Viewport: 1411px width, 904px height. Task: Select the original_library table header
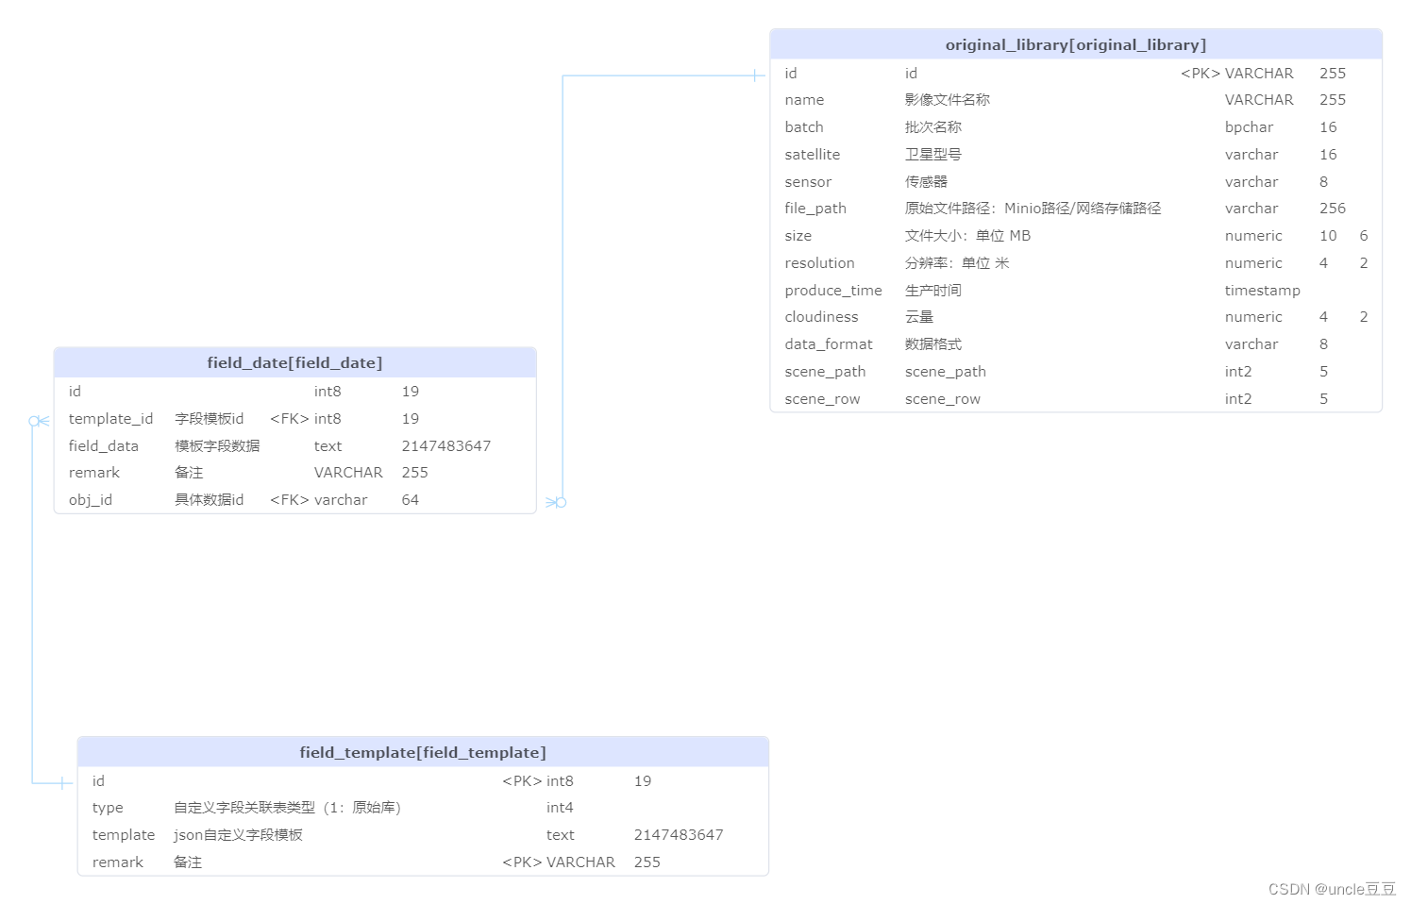coord(1075,43)
